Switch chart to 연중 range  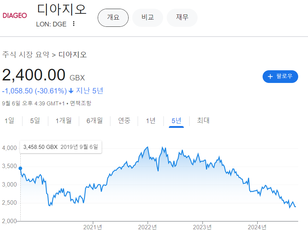point(124,121)
